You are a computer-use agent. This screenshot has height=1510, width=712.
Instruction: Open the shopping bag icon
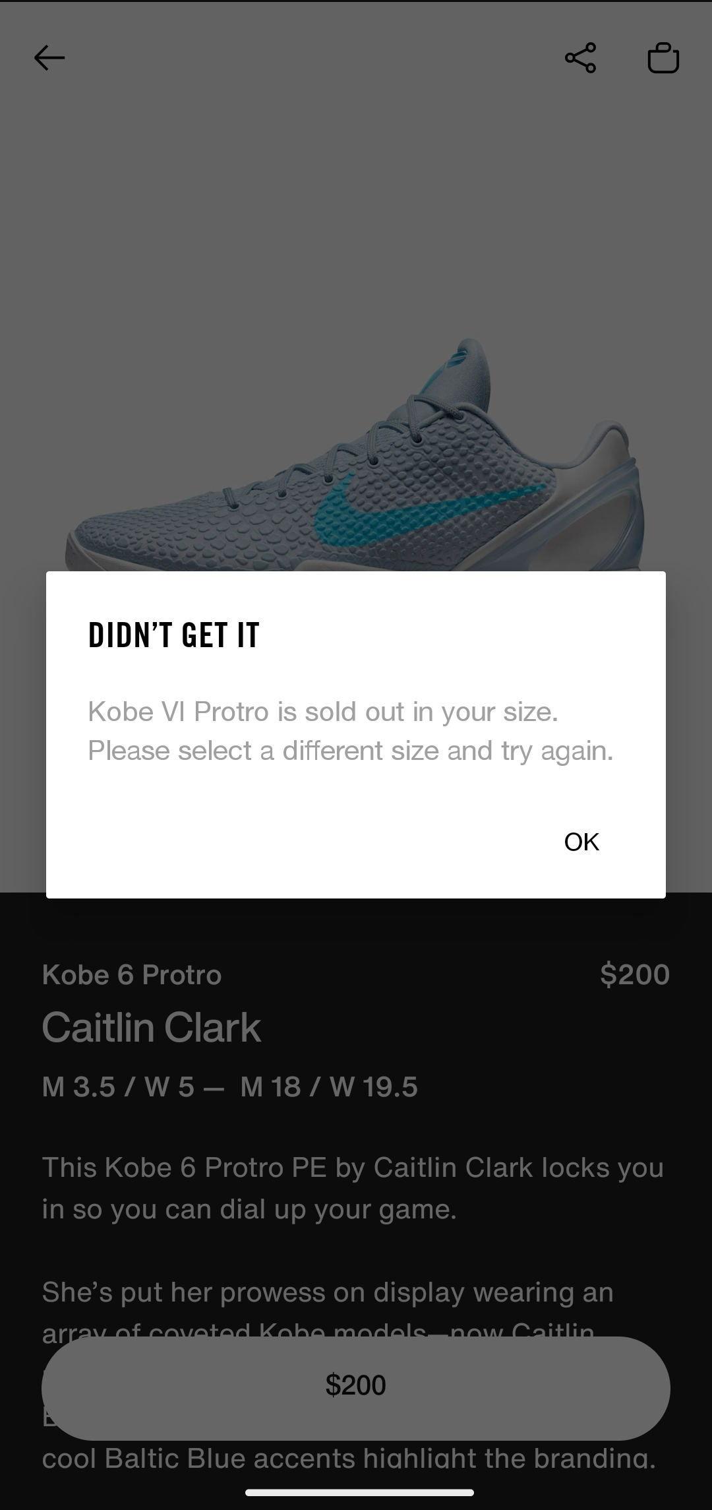click(x=663, y=58)
